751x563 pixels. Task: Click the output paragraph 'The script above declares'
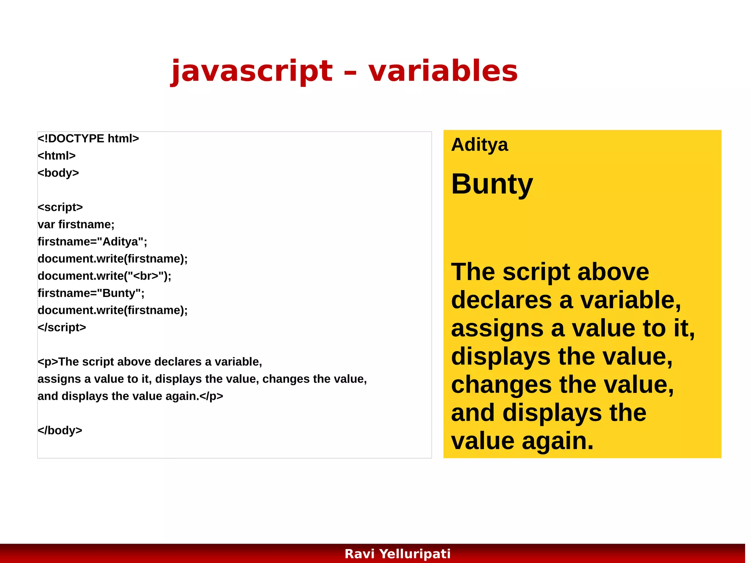[572, 356]
